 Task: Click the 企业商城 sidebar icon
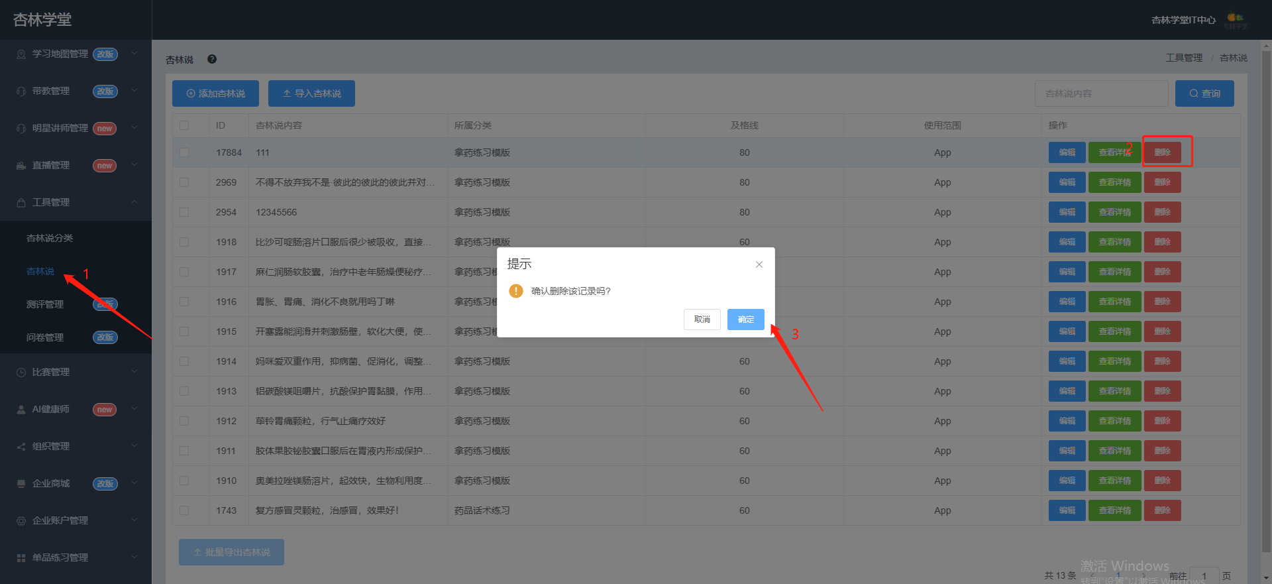coord(21,484)
